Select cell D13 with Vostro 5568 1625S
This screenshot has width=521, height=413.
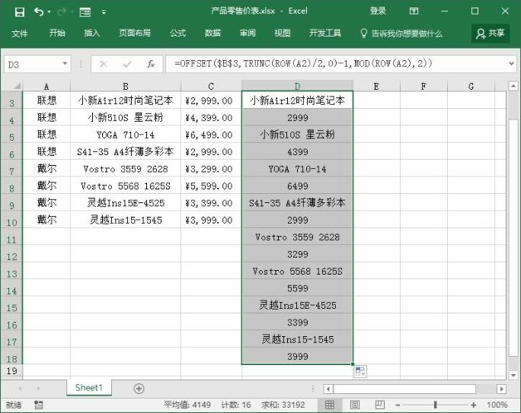pos(297,271)
